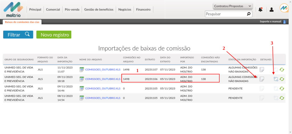292x134 pixels.
Task: Click the search magnifier in Pesquisar box
Action: coord(249,14)
